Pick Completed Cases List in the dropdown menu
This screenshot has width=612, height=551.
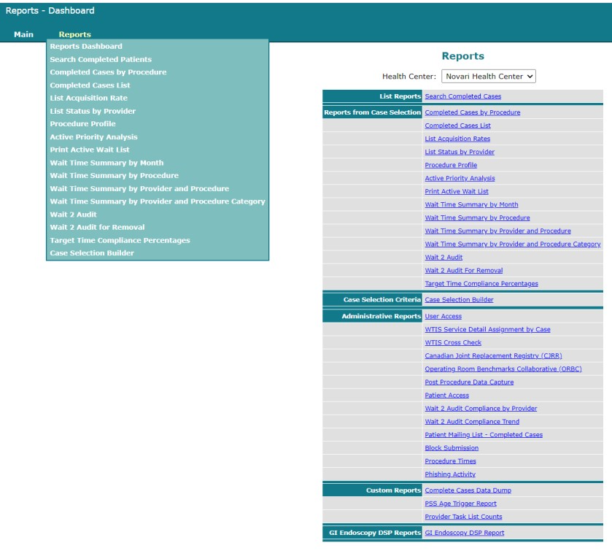[x=90, y=85]
